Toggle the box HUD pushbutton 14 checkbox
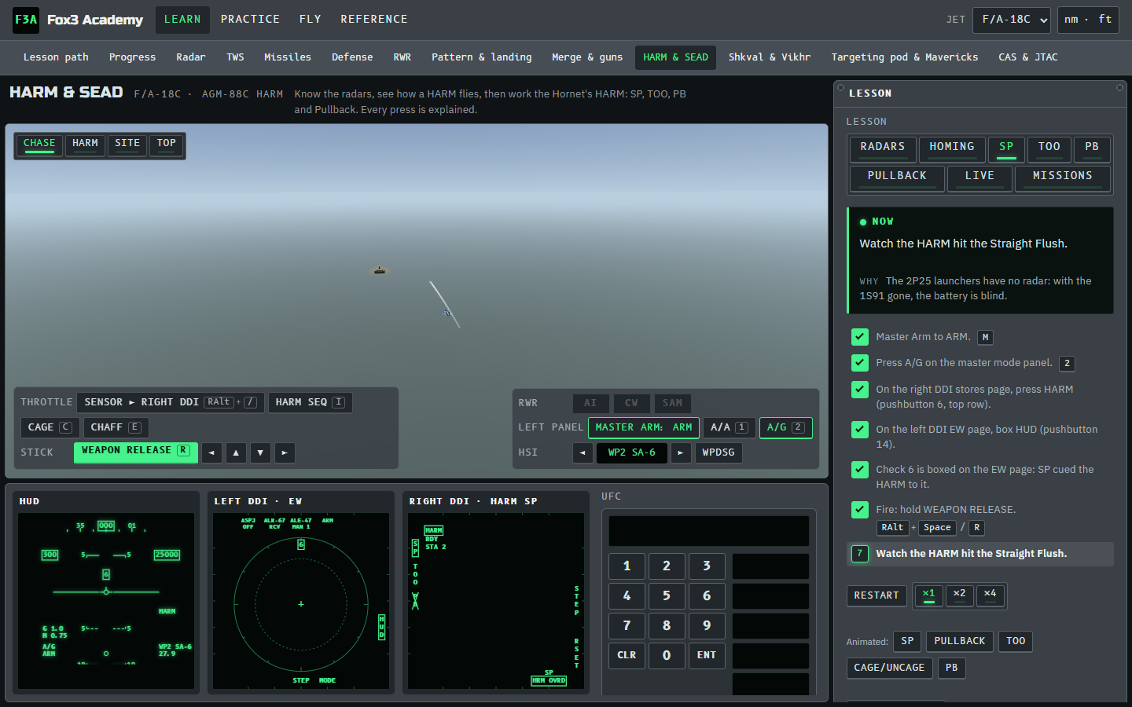 860,430
